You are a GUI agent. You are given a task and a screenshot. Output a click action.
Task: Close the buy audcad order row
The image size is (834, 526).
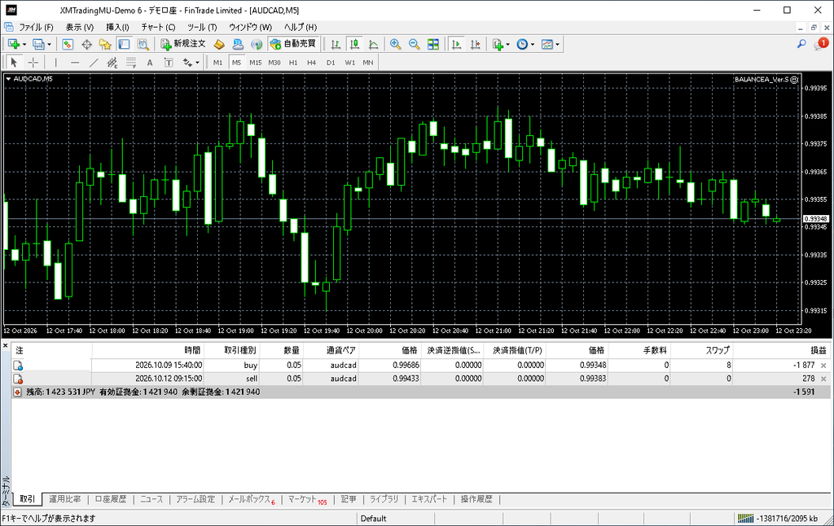click(x=823, y=366)
